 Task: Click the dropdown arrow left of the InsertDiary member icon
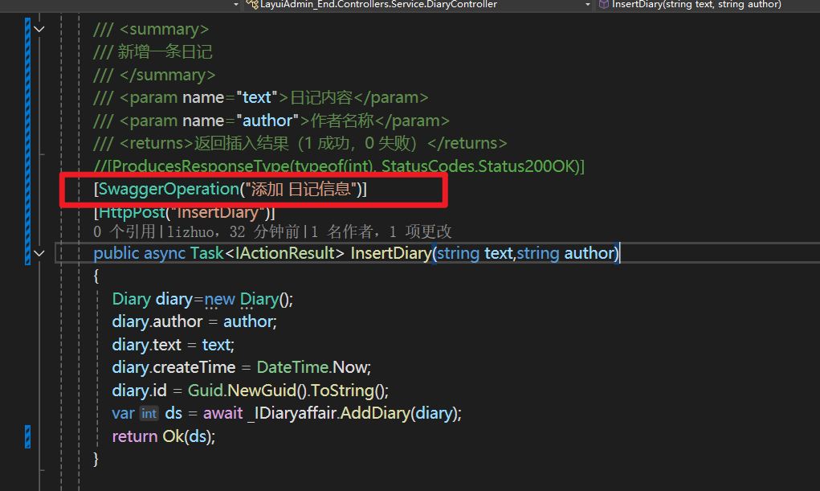pyautogui.click(x=587, y=5)
